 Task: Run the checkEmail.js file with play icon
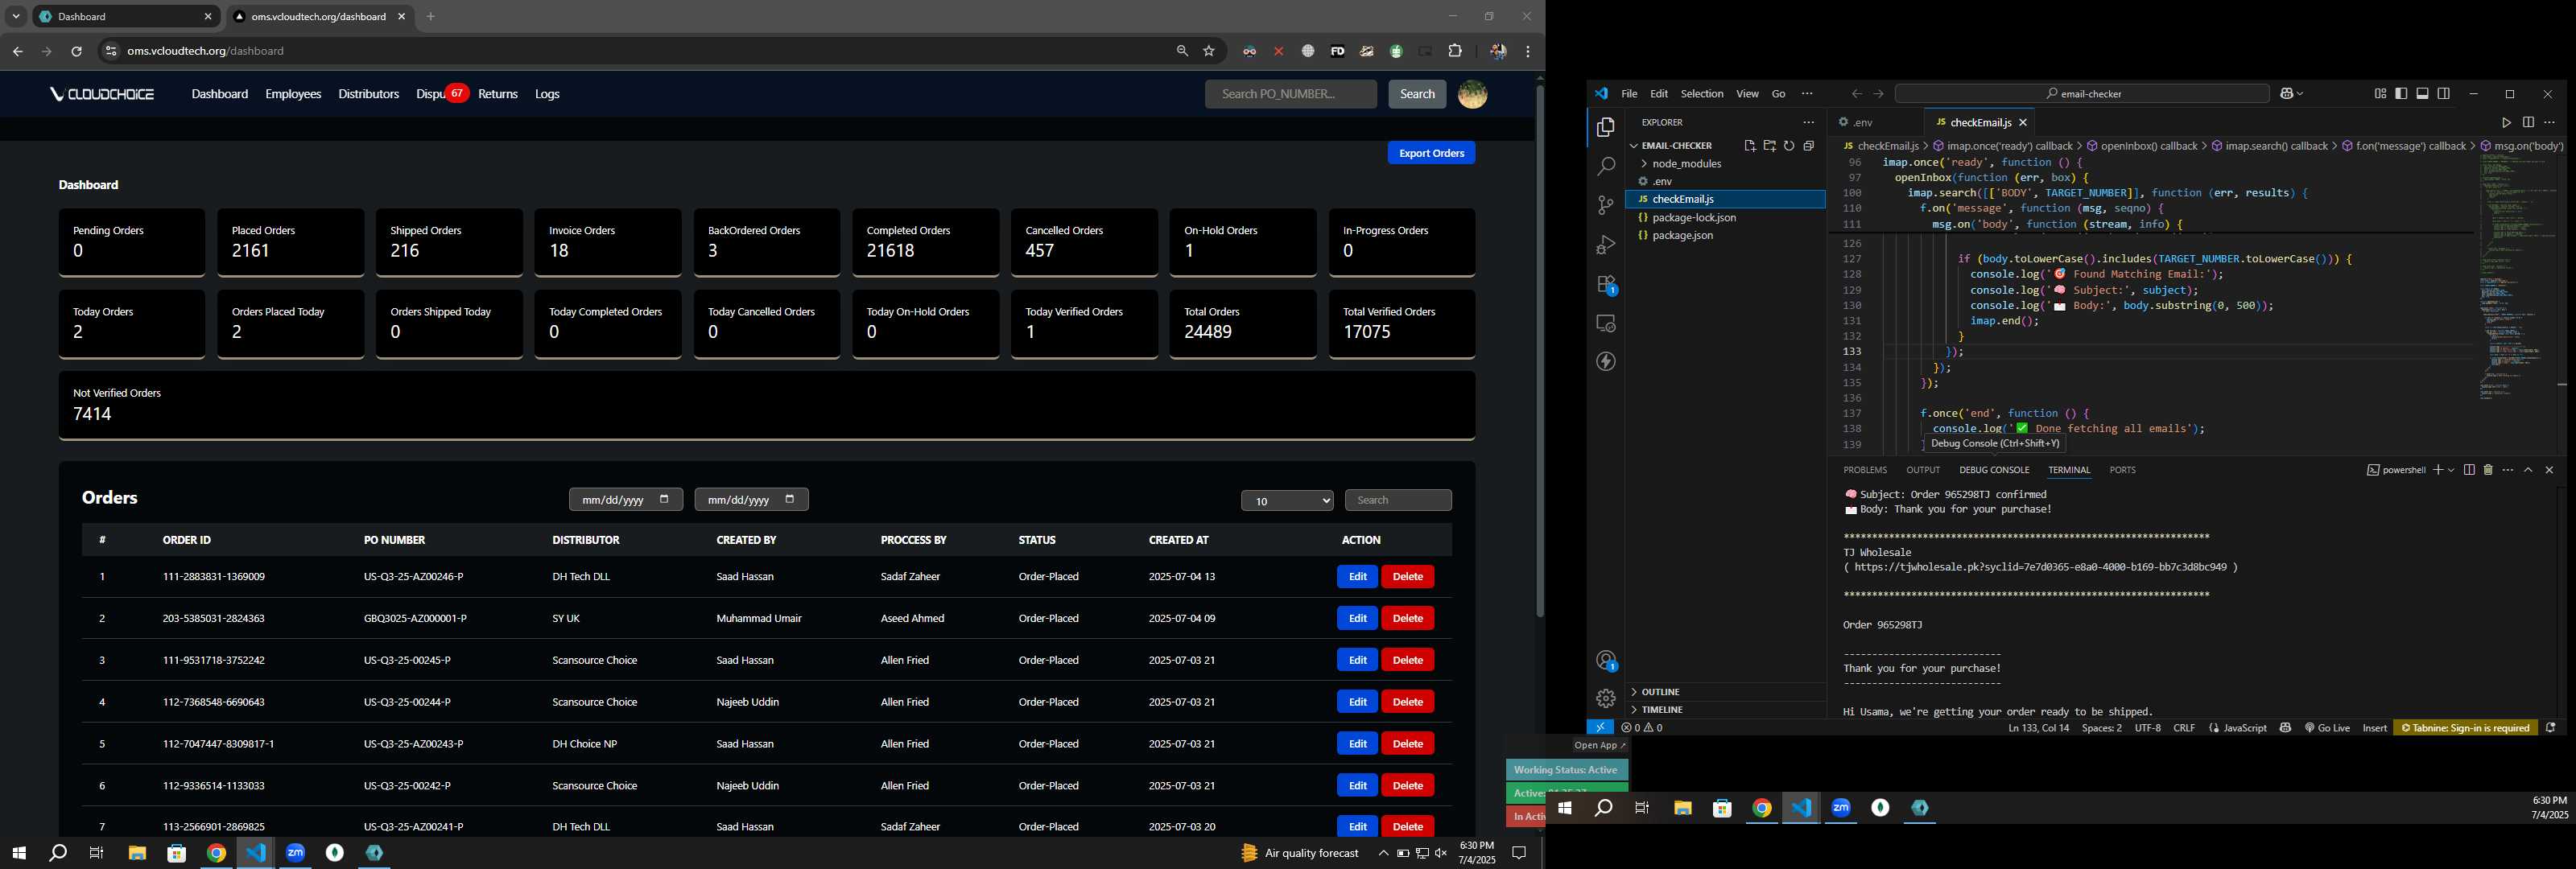(x=2506, y=122)
